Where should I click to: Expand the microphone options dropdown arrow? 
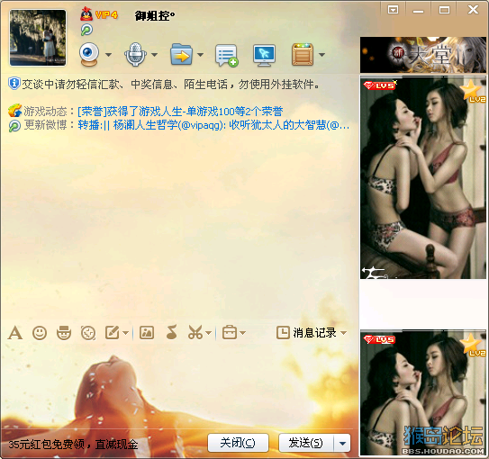[x=154, y=55]
